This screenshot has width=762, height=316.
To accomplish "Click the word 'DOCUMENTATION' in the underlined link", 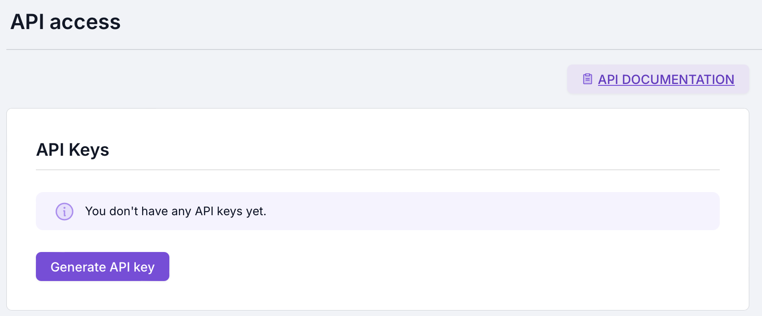I will 678,79.
